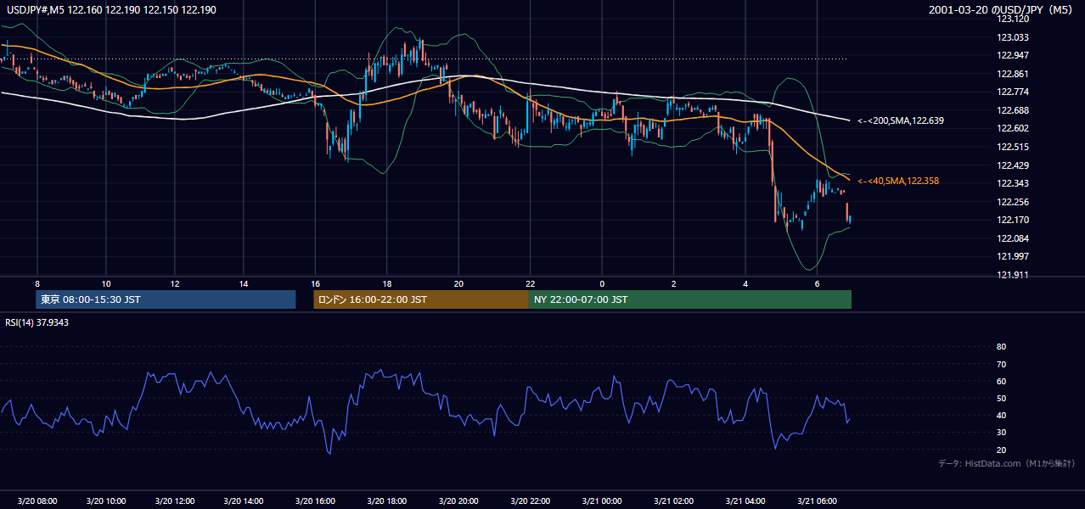Click RSI level 50 on the scale
The height and width of the screenshot is (509, 1085).
coord(1001,398)
